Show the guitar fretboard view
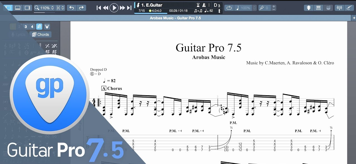 [x=309, y=8]
